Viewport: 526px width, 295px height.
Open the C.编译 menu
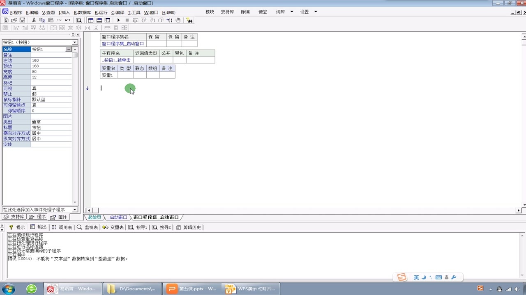[118, 13]
